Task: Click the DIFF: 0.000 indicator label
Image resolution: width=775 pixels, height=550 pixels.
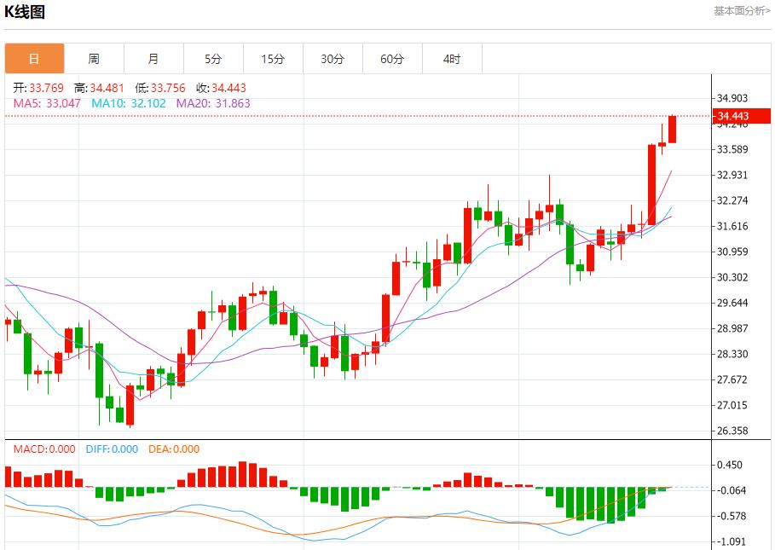Action: (x=112, y=449)
